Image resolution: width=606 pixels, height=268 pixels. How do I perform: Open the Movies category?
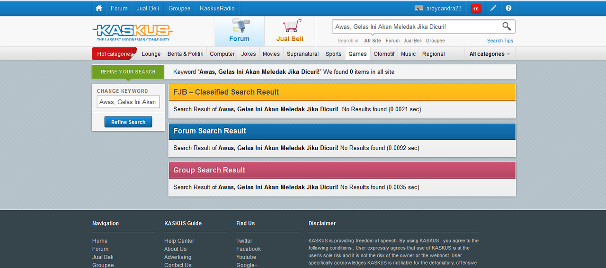coord(271,54)
